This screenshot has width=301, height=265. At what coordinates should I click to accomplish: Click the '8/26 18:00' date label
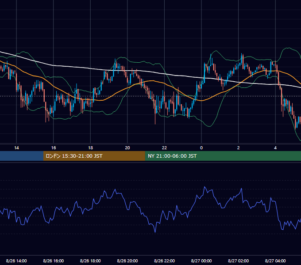coord(90,261)
